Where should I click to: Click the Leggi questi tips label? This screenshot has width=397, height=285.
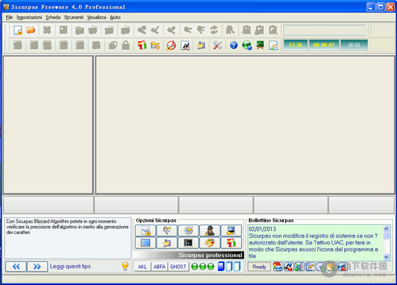[x=70, y=266]
